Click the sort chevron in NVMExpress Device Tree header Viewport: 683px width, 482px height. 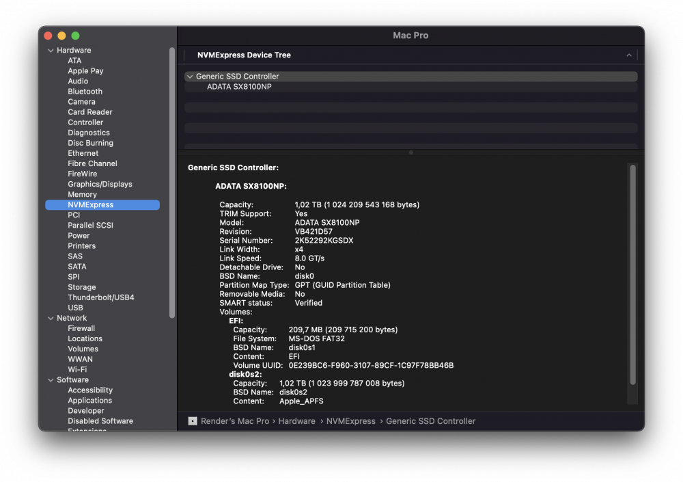click(628, 55)
